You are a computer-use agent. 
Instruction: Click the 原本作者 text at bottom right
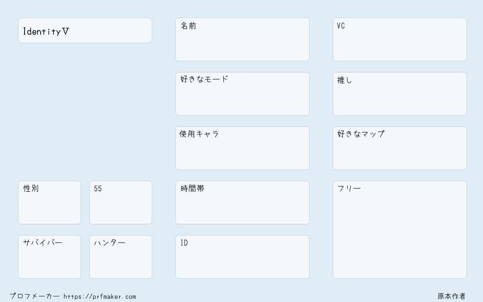tap(452, 296)
